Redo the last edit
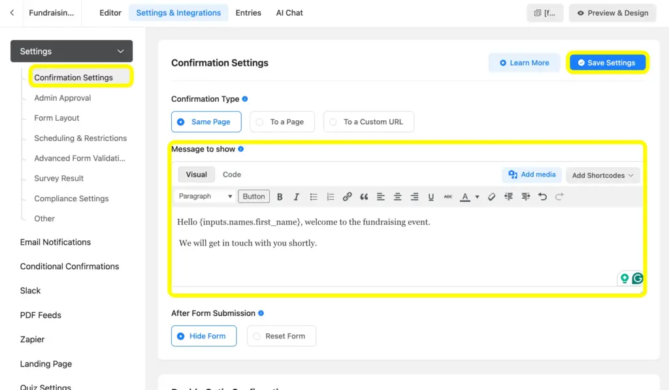669x390 pixels. pyautogui.click(x=559, y=197)
